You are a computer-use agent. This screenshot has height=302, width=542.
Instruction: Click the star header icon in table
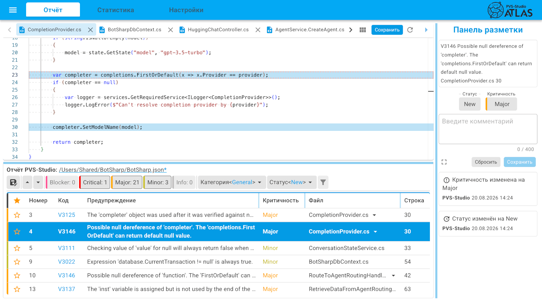point(17,201)
